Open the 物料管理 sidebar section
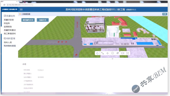170x96 pixels. pos(9,38)
